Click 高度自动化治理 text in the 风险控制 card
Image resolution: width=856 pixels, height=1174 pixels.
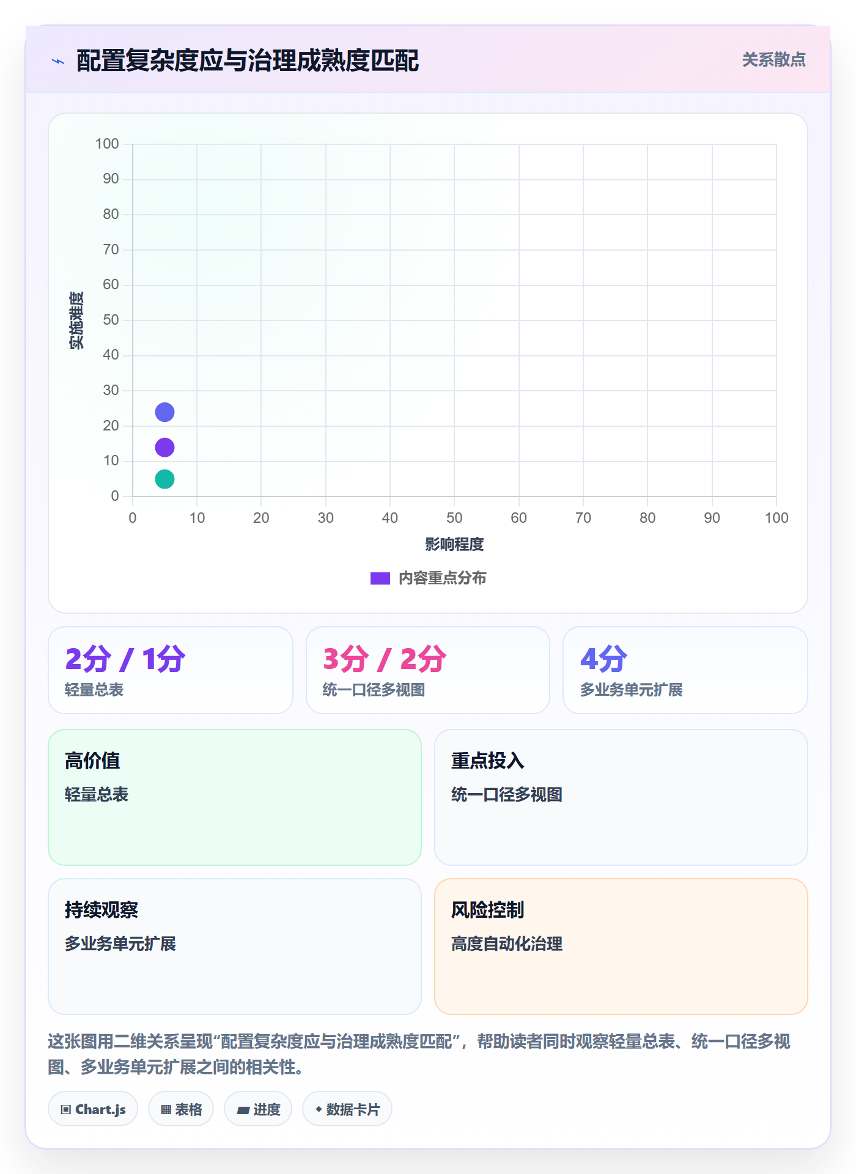507,944
